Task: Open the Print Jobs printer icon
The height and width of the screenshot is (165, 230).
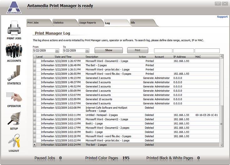Action: point(14,28)
